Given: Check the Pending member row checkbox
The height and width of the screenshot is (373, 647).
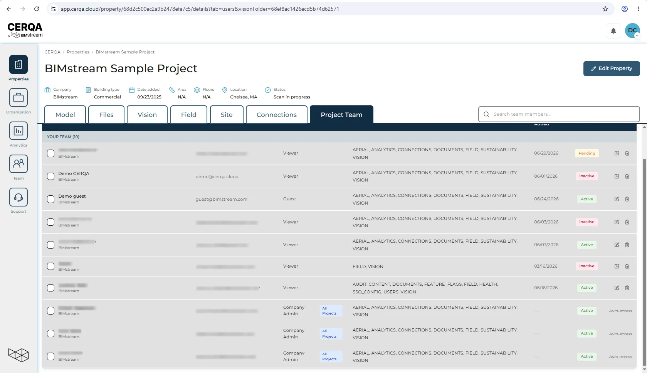Looking at the screenshot, I should pos(50,153).
